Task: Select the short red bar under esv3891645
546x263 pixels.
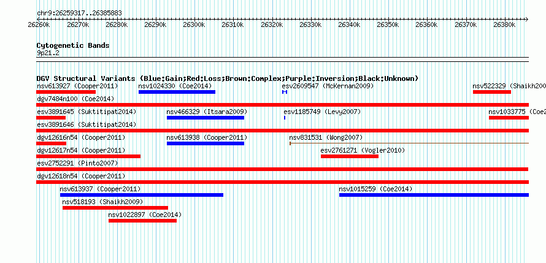Action: click(x=51, y=118)
